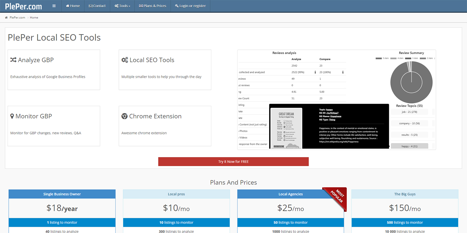Open the Monitor GBP heading
The width and height of the screenshot is (467, 233).
pyautogui.click(x=34, y=116)
